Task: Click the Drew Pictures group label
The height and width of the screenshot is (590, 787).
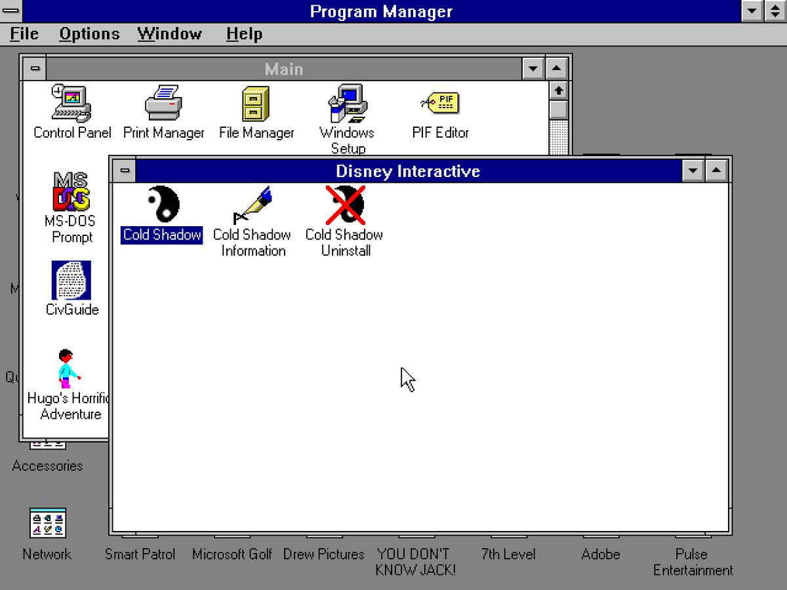Action: pos(323,555)
